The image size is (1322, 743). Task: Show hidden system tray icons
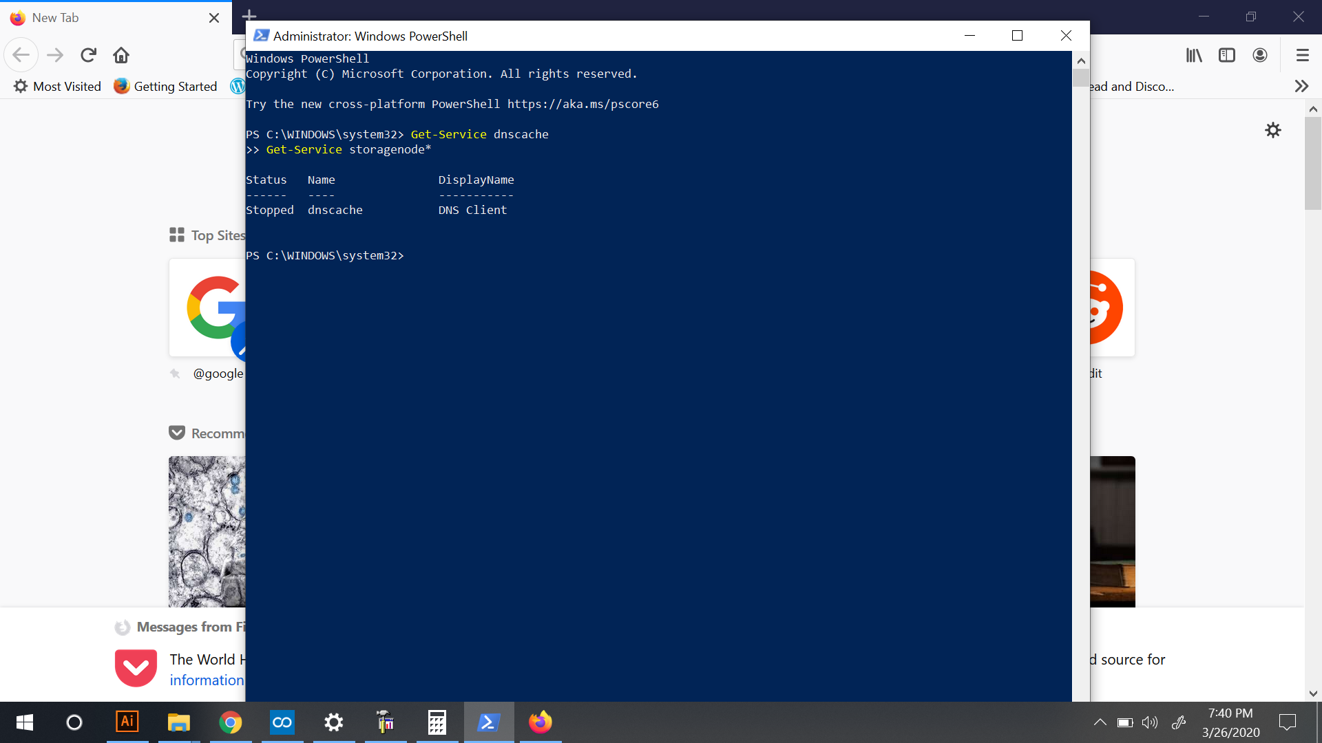(1100, 722)
